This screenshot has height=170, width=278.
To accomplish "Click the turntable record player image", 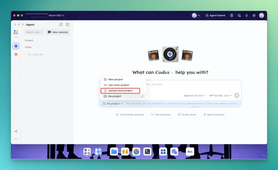I will click(170, 54).
